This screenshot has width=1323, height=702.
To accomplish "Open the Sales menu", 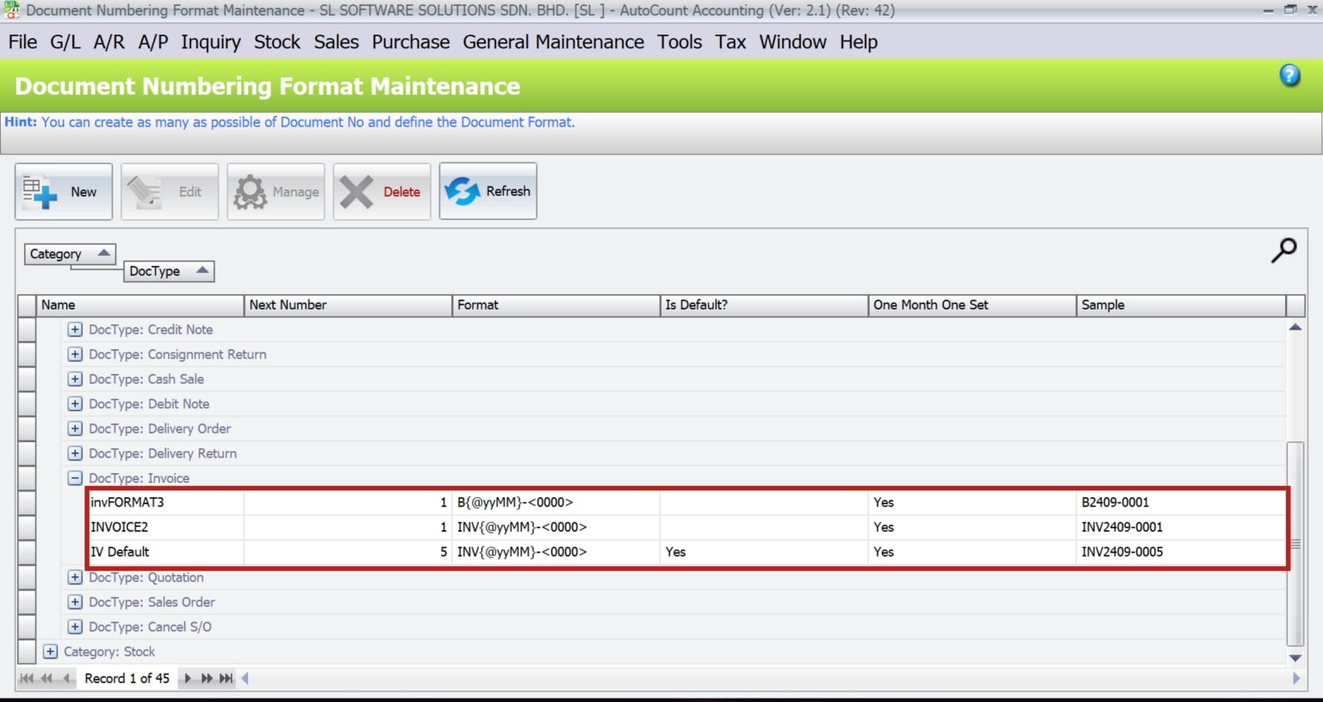I will pos(336,41).
